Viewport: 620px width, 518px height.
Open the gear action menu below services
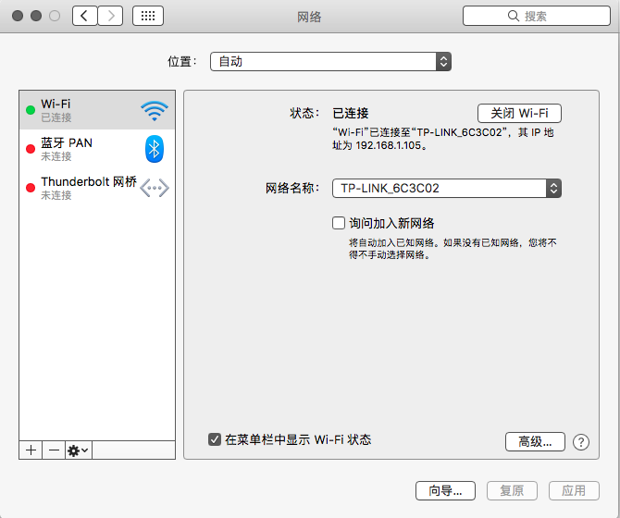pos(79,450)
